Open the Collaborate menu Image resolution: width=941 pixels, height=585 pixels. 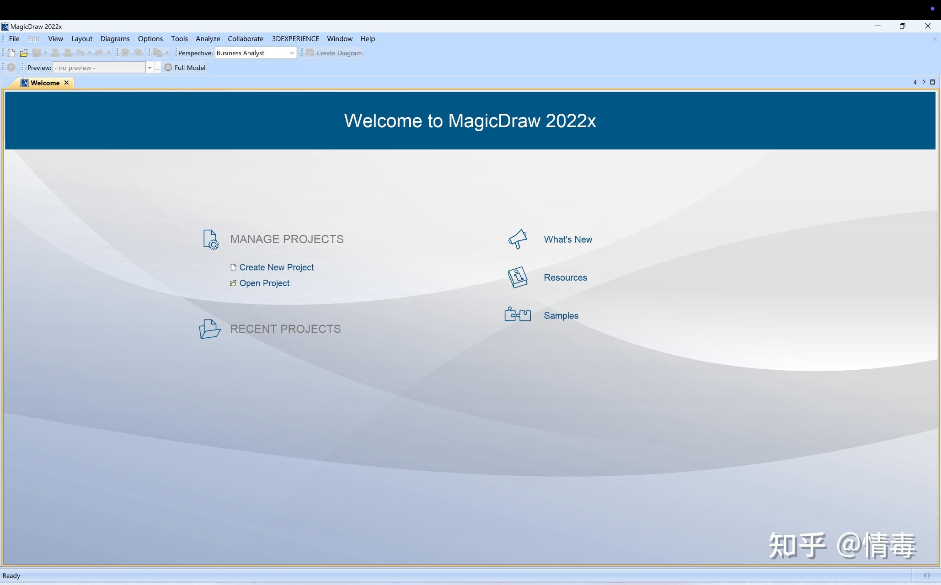click(246, 38)
